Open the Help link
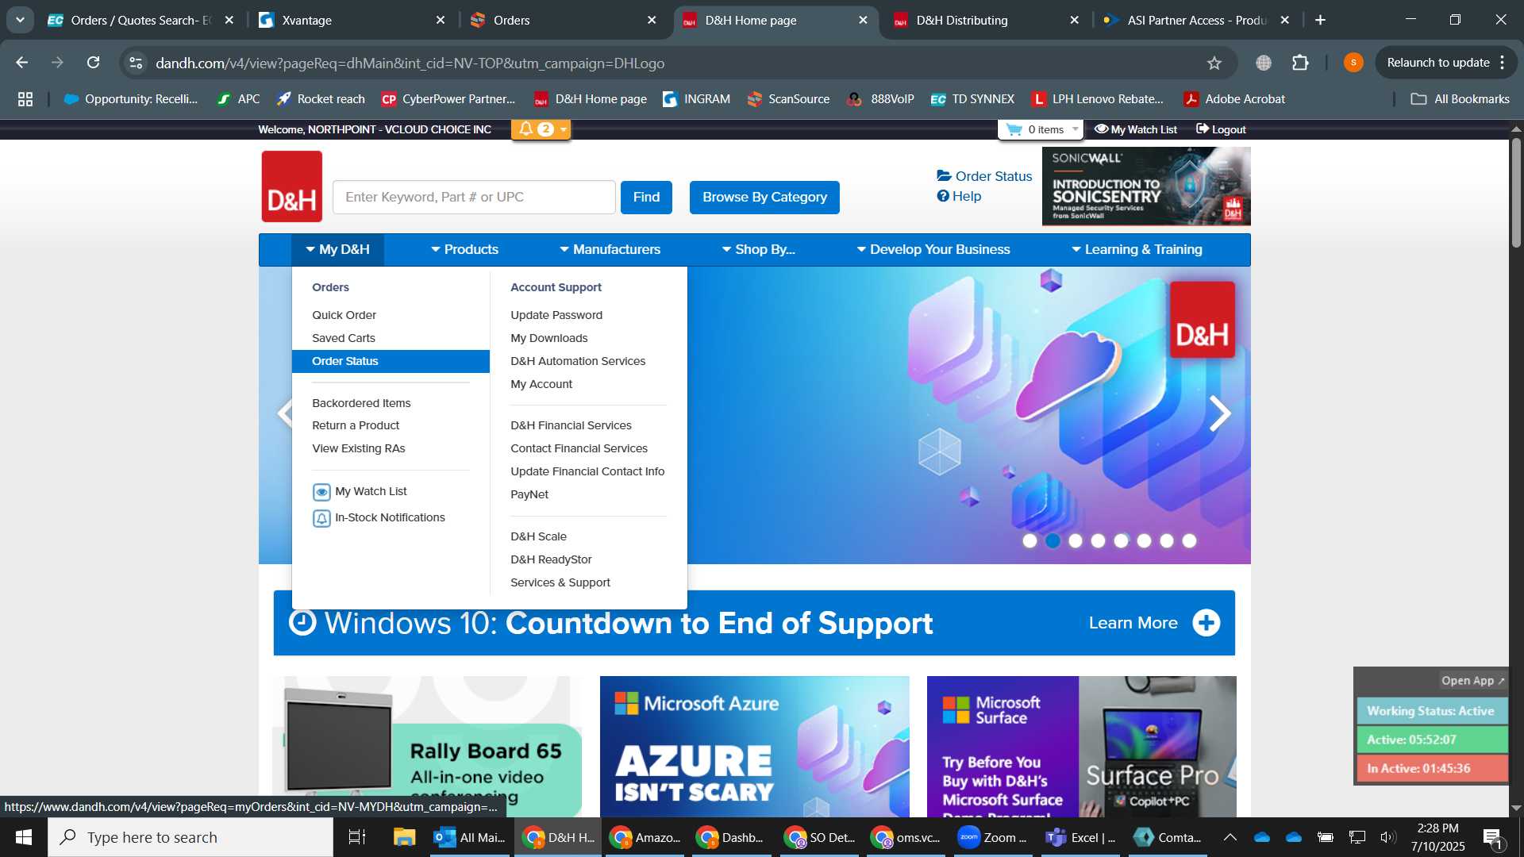 point(959,196)
